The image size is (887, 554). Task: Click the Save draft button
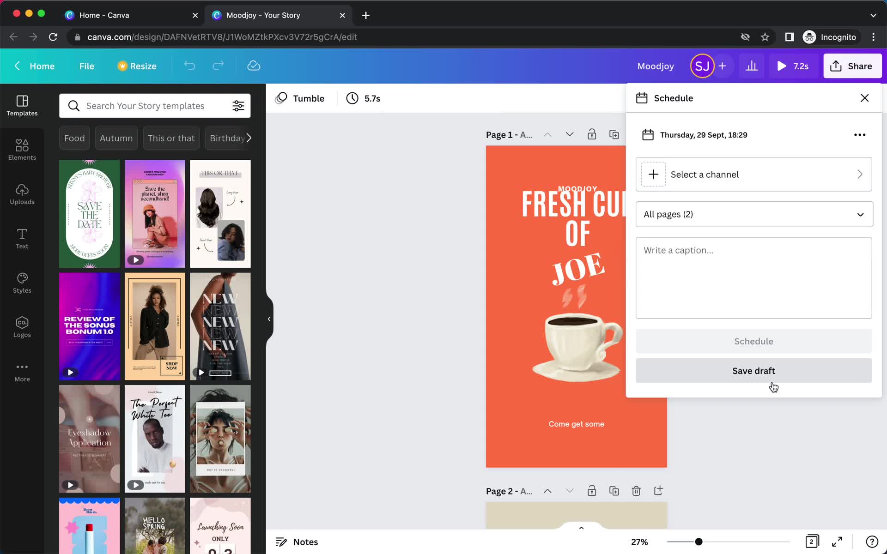coord(753,371)
